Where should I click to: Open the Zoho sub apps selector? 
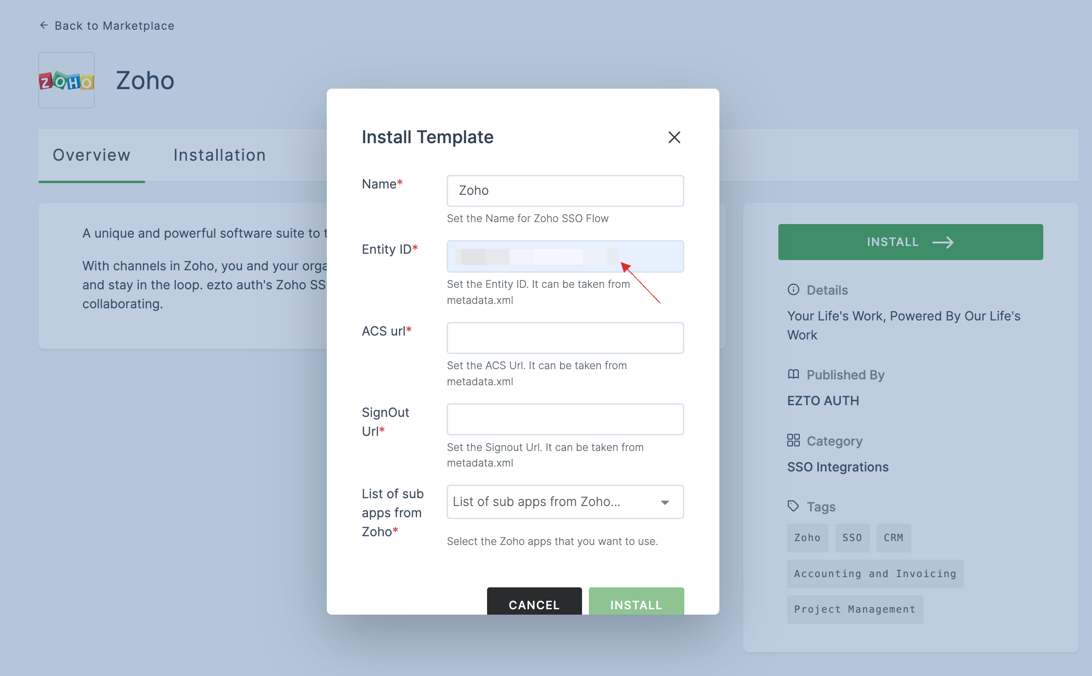coord(563,501)
